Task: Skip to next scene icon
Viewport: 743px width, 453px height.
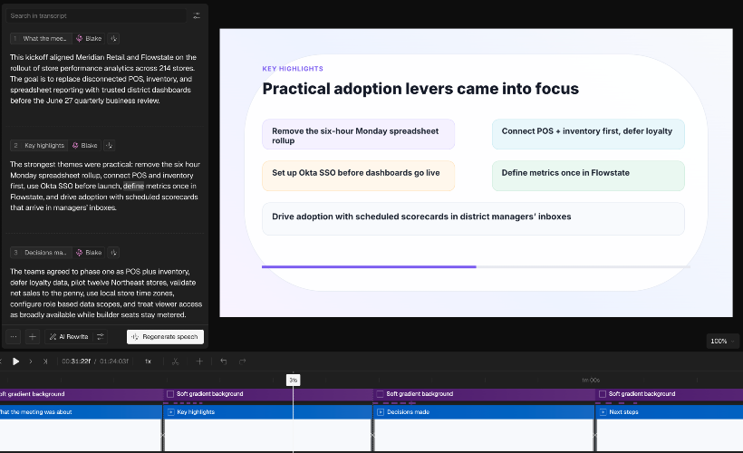Action: [45, 361]
